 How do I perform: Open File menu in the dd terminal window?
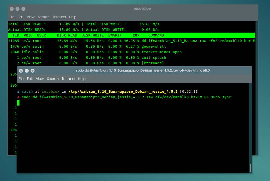pyautogui.click(x=21, y=79)
